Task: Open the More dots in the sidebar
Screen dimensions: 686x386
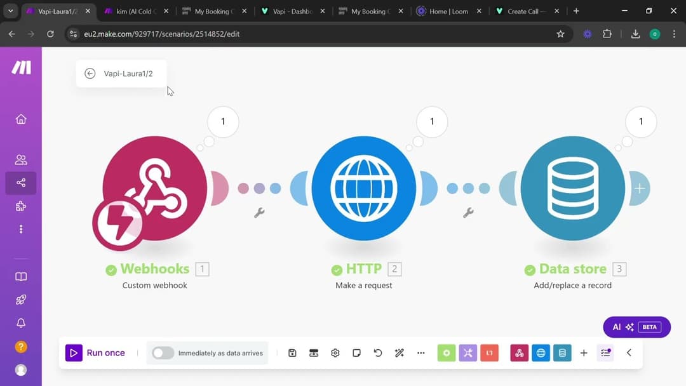Action: 21,229
